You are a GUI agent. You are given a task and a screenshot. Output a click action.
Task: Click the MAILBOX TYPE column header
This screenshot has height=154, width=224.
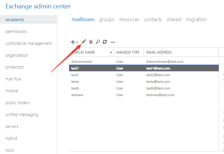[x=128, y=52]
